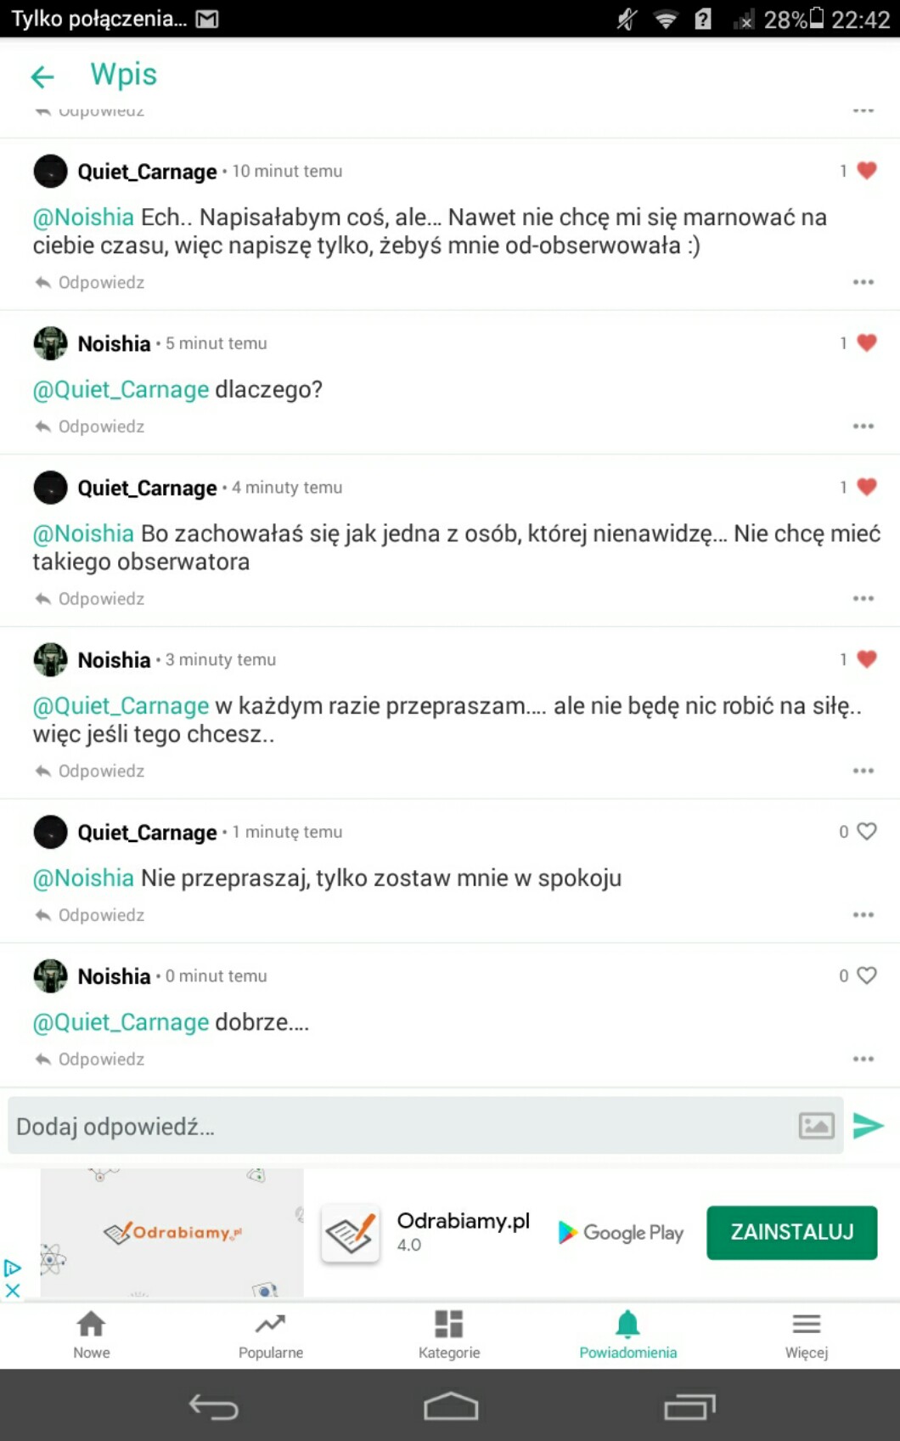Focus the 'Dodaj odpowiedź...' input field

(x=399, y=1126)
